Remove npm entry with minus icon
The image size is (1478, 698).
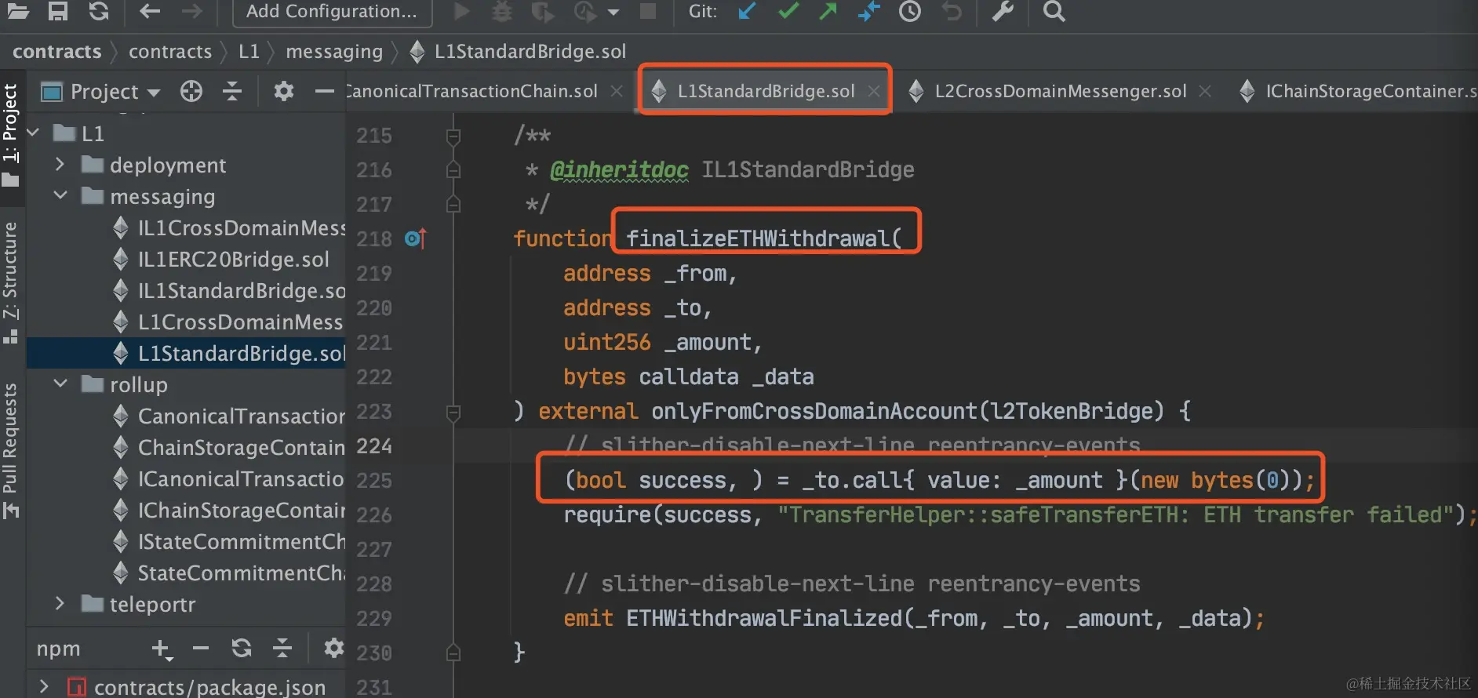201,649
